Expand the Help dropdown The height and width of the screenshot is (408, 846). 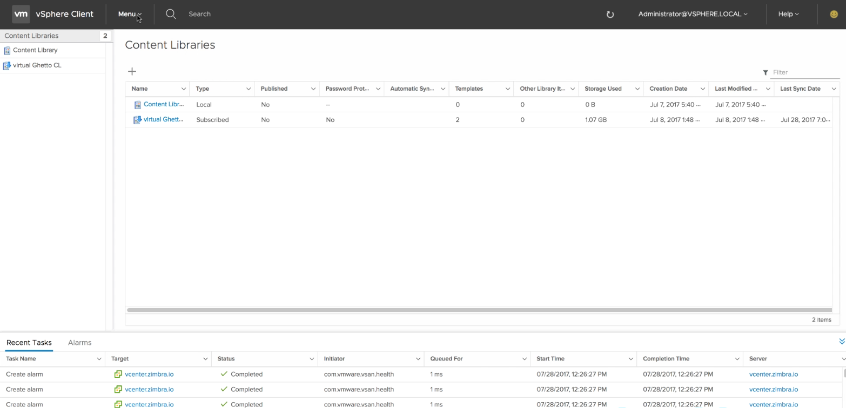(x=788, y=14)
